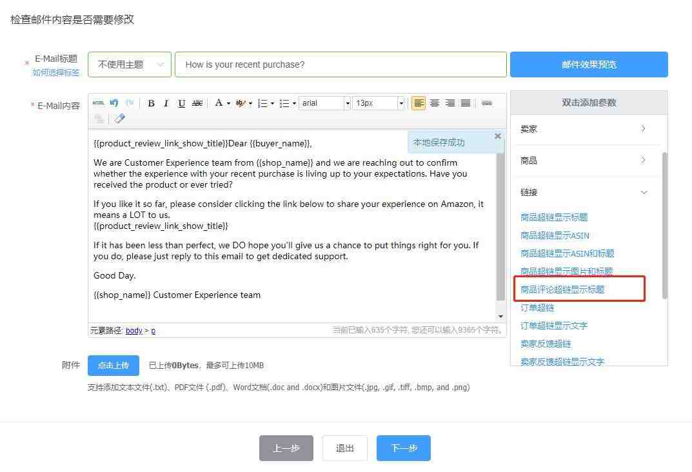Insert a hyperlink
This screenshot has width=692, height=472.
pyautogui.click(x=487, y=103)
